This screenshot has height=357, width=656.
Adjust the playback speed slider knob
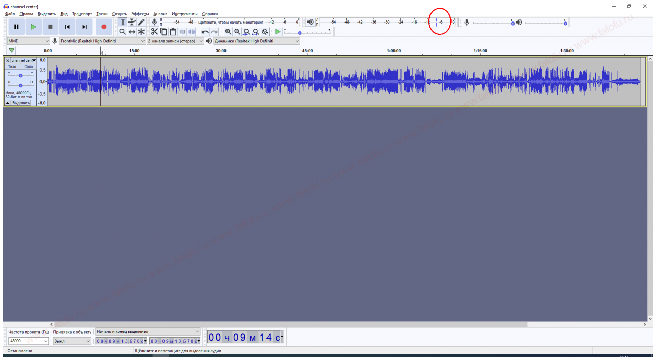click(x=300, y=33)
